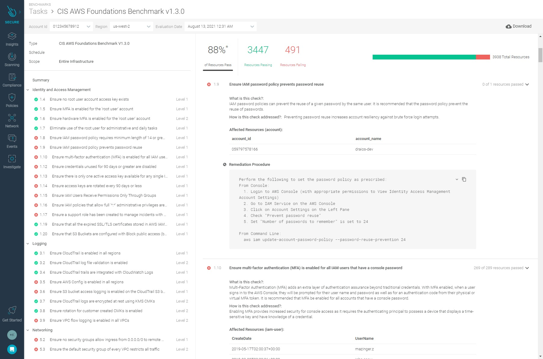
Task: Open the Compliance section
Action: coord(12,80)
